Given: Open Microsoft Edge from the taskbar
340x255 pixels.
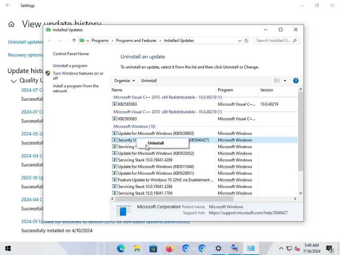Looking at the screenshot, I should 121,248.
